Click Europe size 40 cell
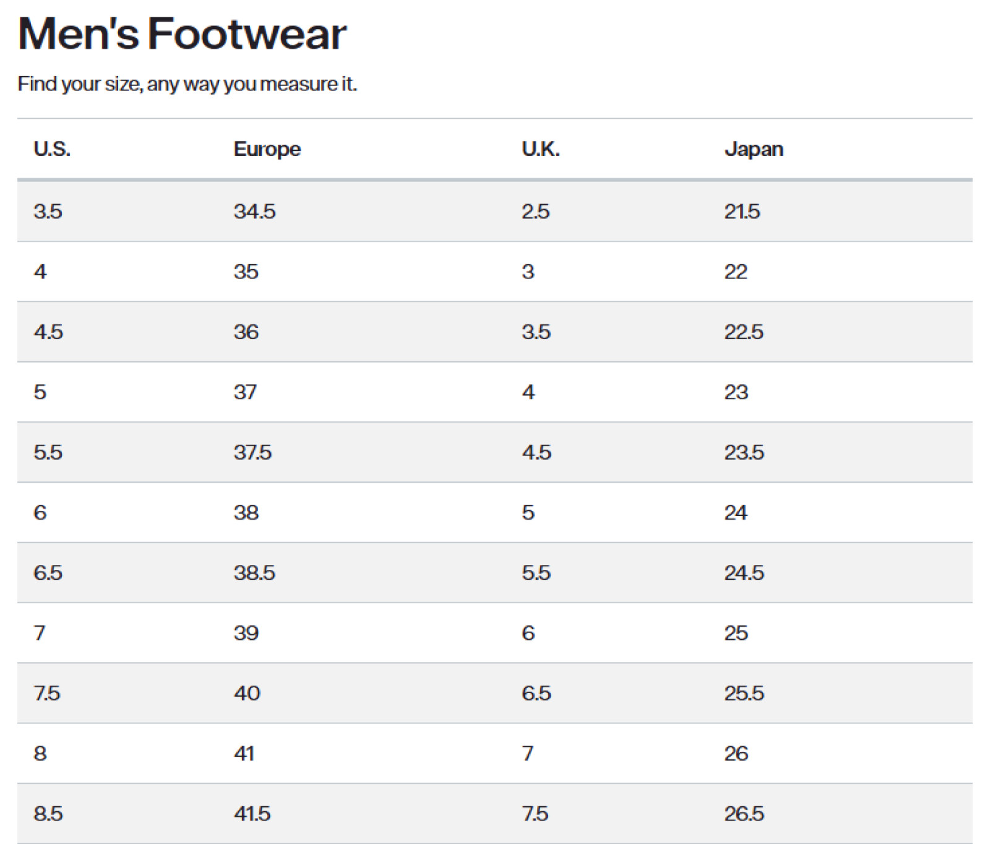990x844 pixels. (x=247, y=693)
